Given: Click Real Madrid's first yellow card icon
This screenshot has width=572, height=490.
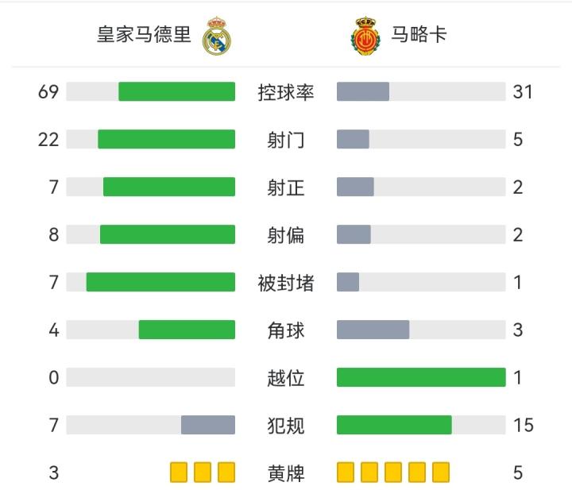Looking at the screenshot, I should point(179,473).
